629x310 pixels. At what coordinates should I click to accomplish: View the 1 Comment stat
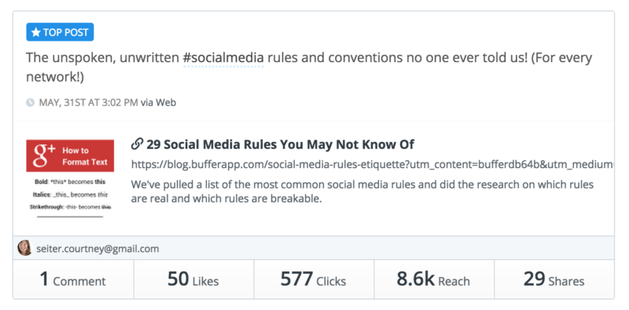tap(73, 279)
